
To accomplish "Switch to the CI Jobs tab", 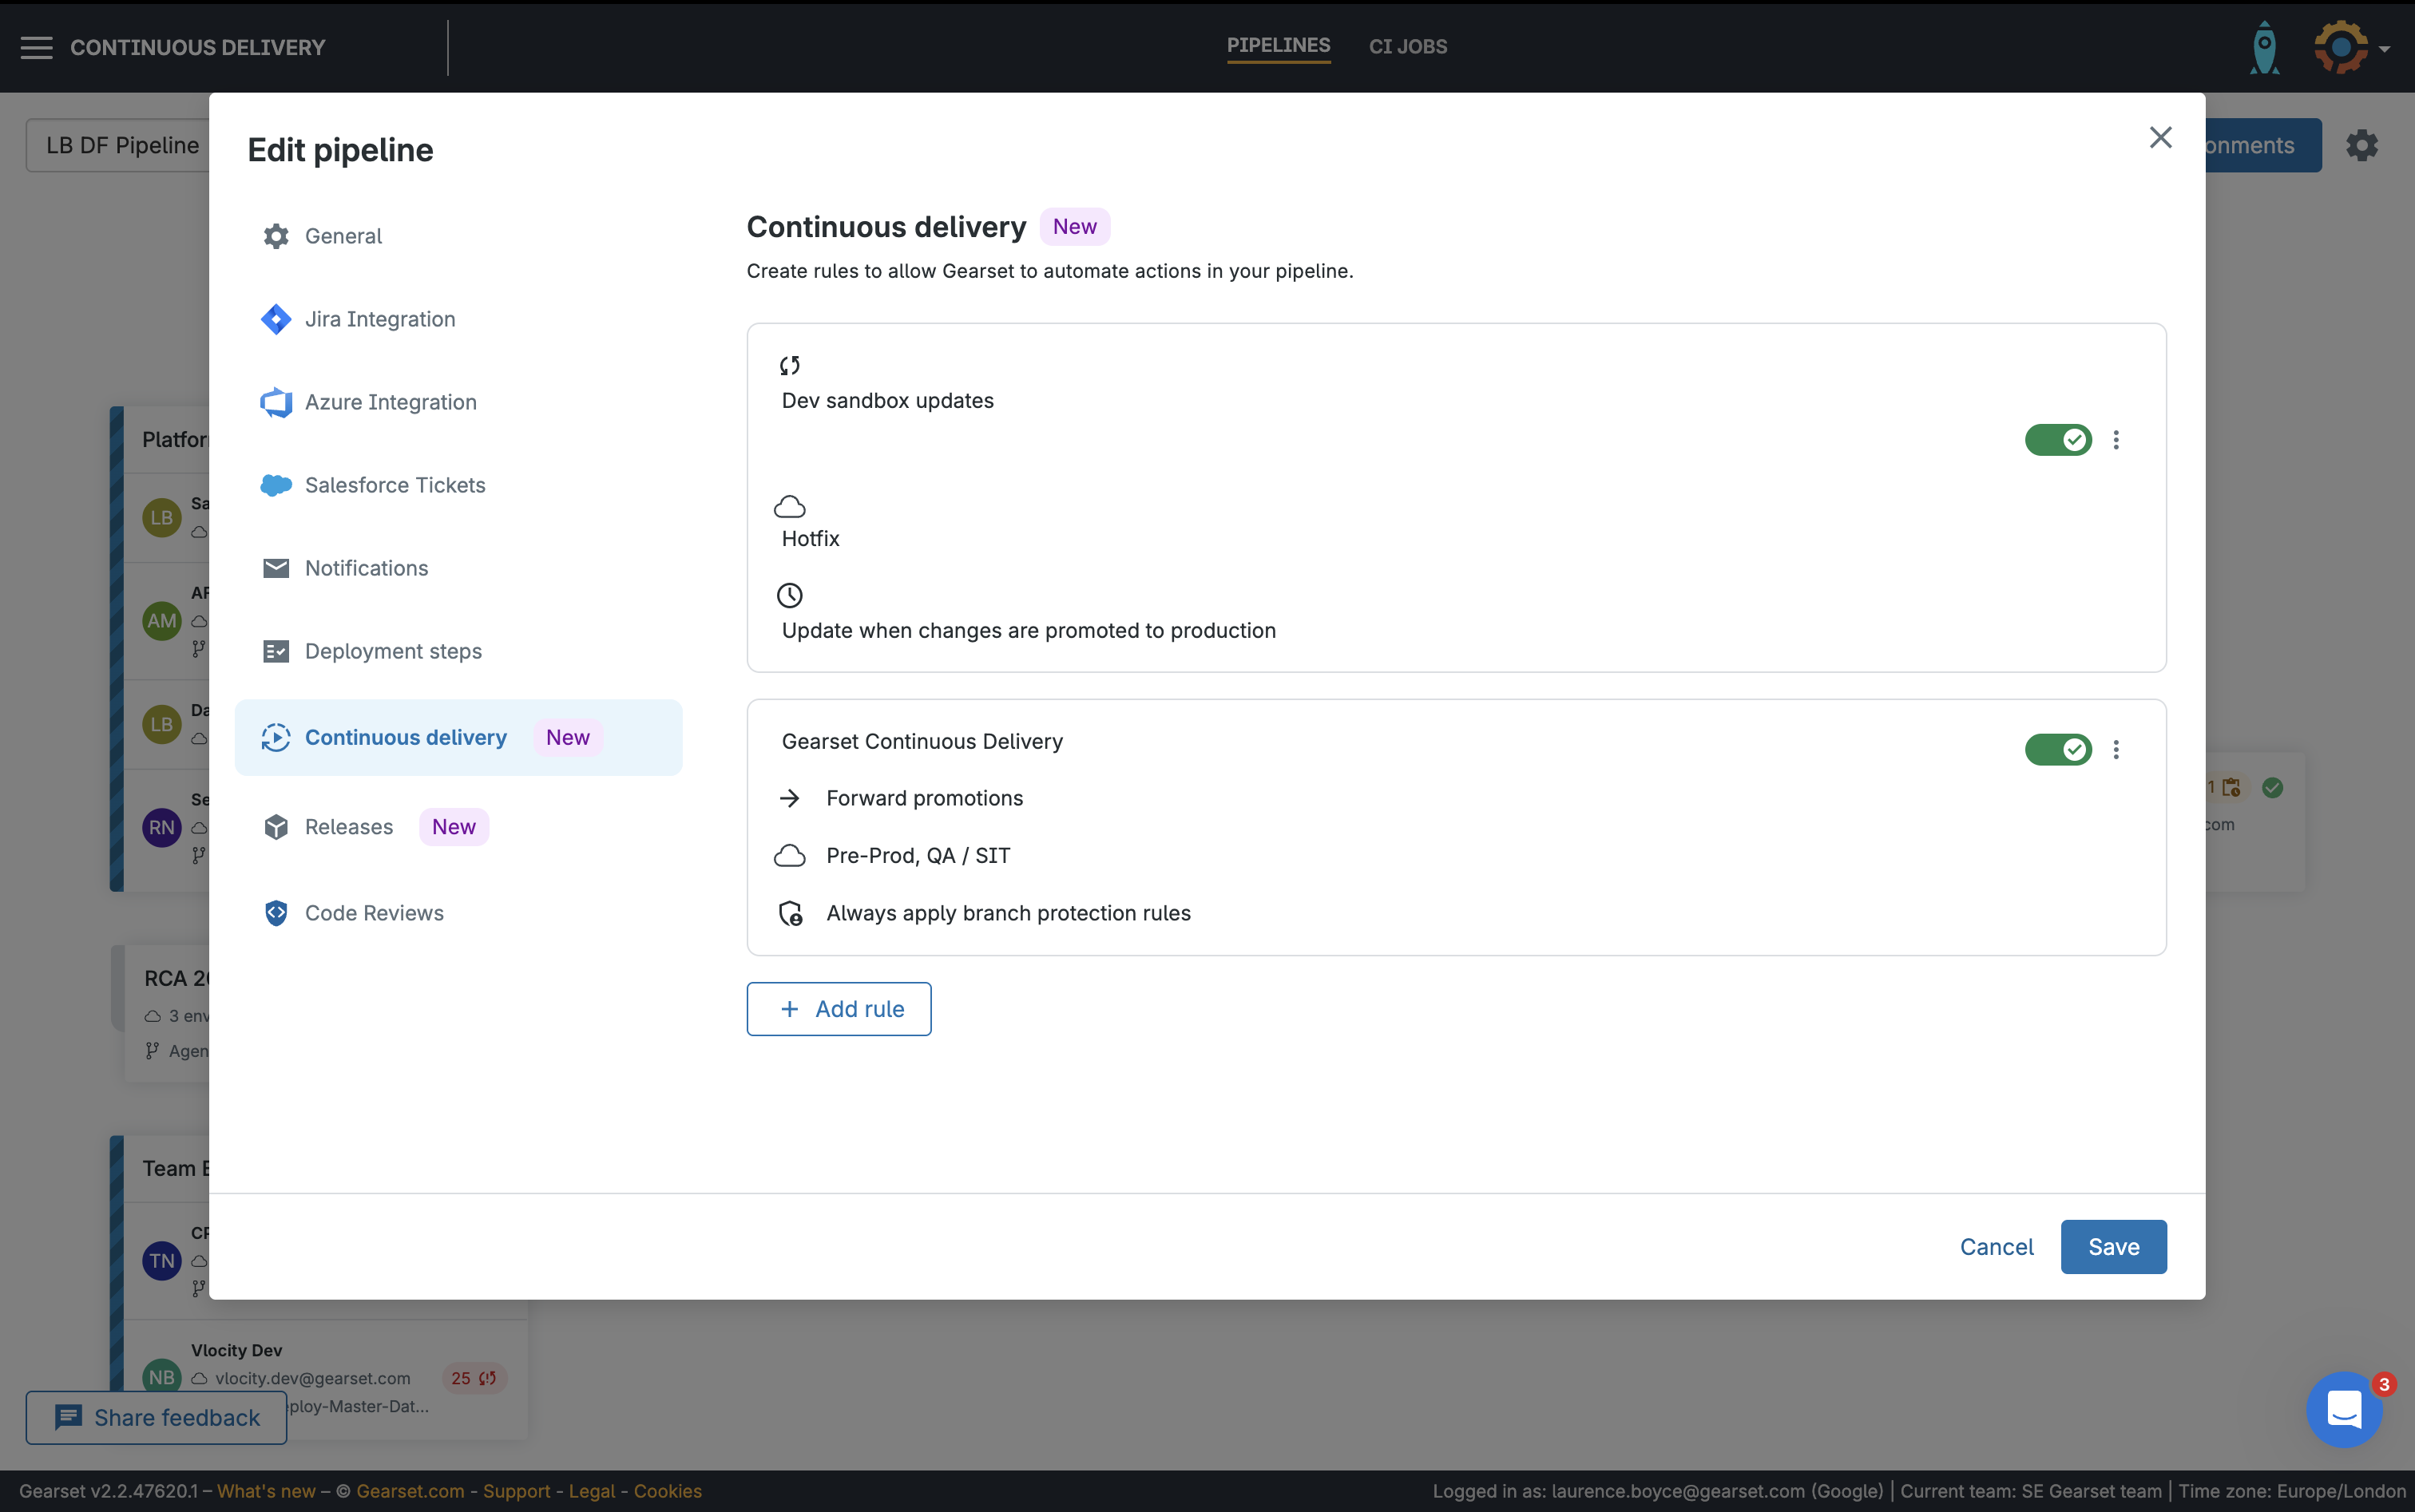I will coord(1408,47).
